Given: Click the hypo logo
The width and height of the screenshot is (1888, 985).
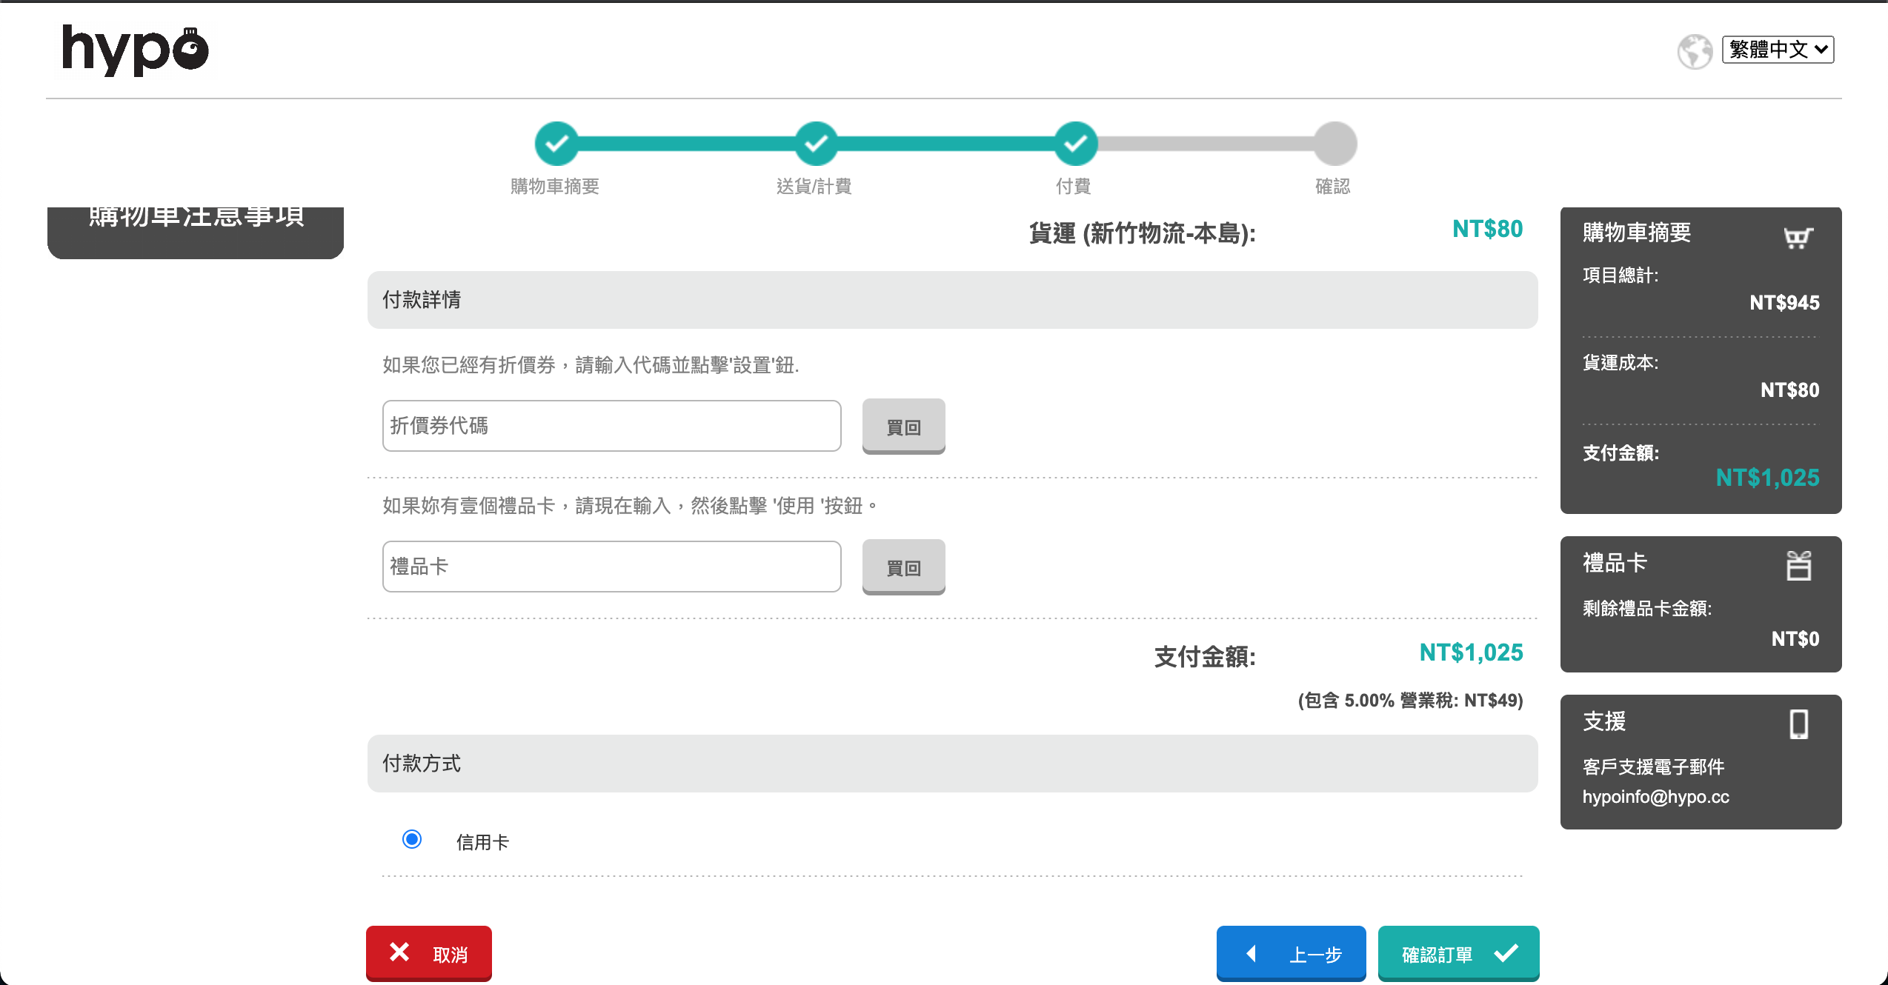Looking at the screenshot, I should coord(135,50).
